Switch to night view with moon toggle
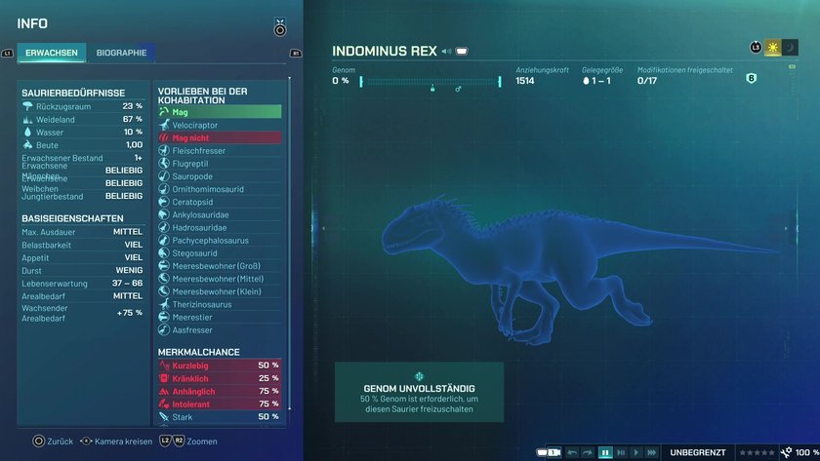The image size is (820, 461). tap(790, 48)
